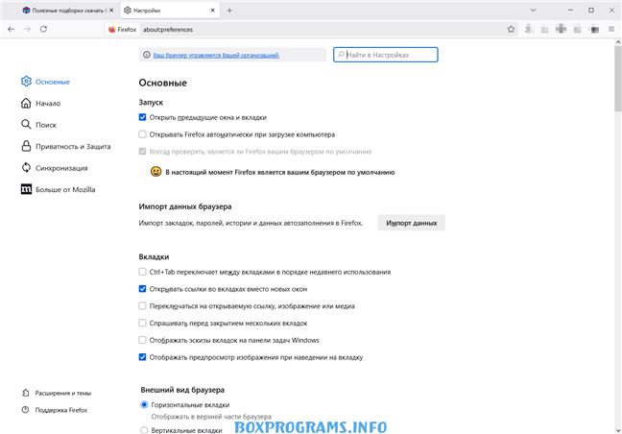
Task: Click the plus-shaped extension icon in toolbar
Action: [561, 29]
